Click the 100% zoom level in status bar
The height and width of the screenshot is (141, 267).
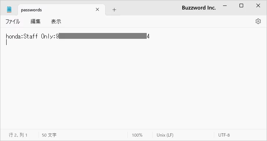point(137,135)
